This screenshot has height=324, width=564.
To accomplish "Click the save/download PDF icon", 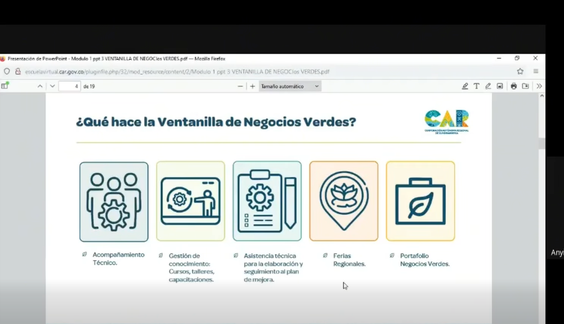I will pyautogui.click(x=525, y=86).
